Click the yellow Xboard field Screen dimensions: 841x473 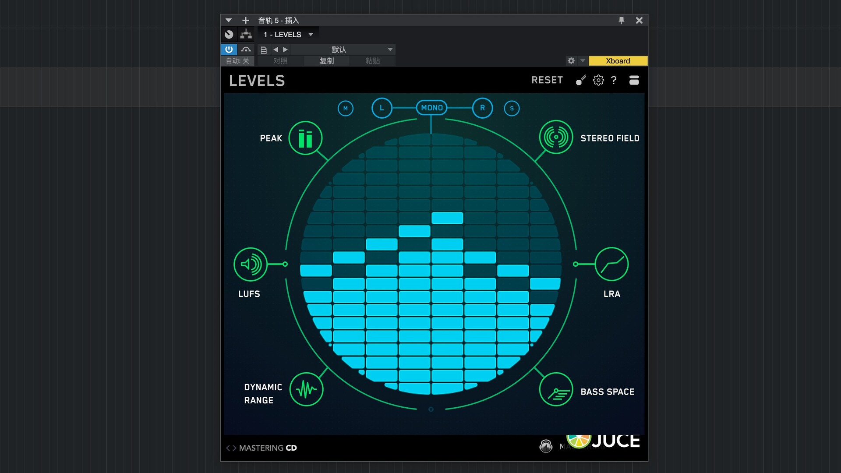pyautogui.click(x=618, y=61)
